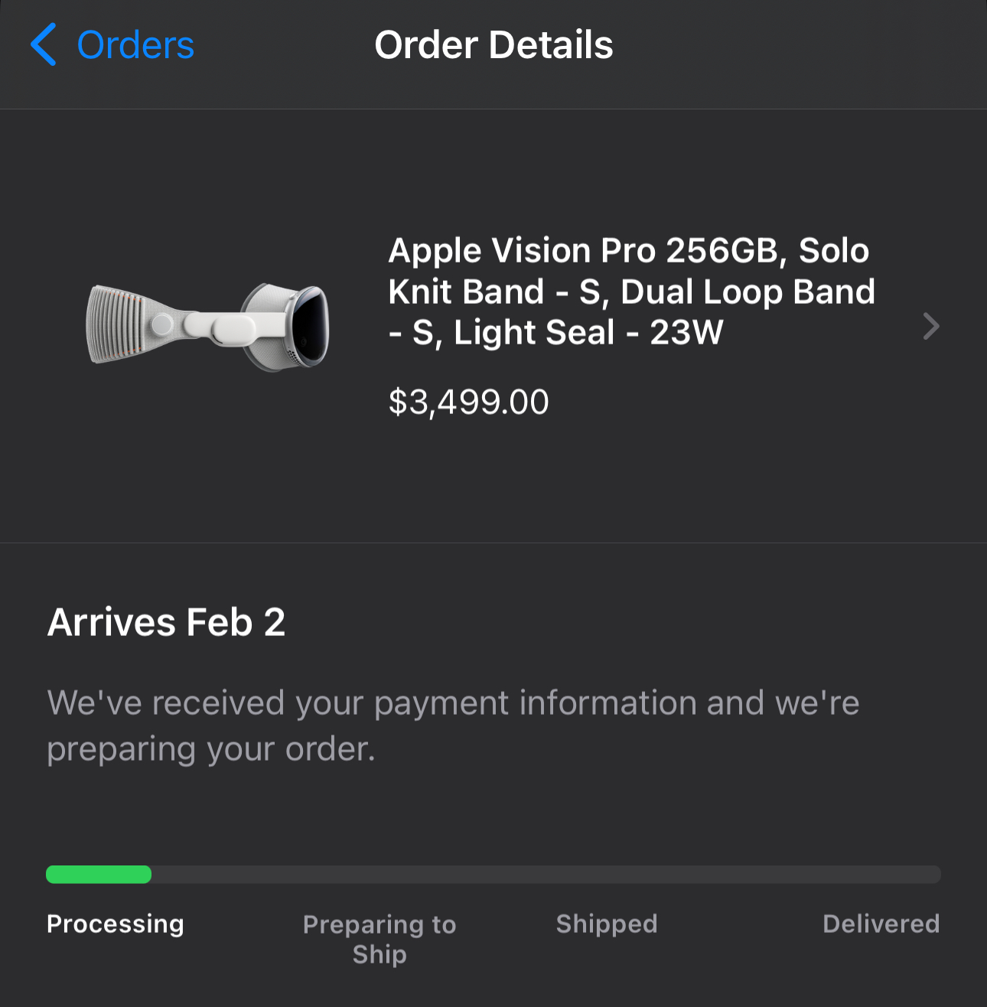Click the green filled progress segment

click(x=99, y=875)
